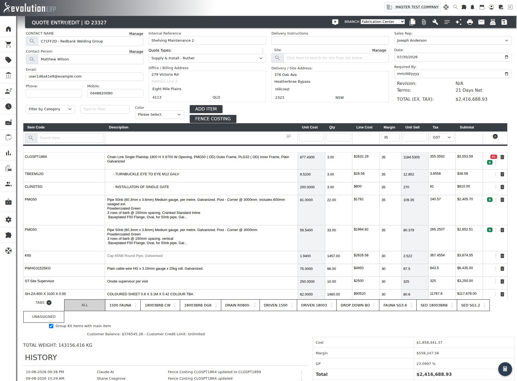517x381 pixels.
Task: Click the Internal Reference input field
Action: click(207, 41)
